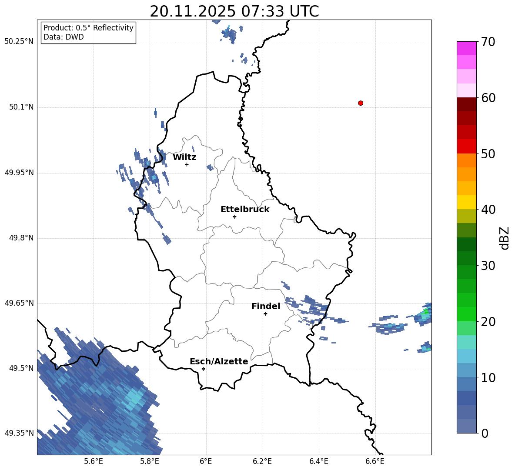The height and width of the screenshot is (470, 515).
Task: Click the 6.6°E longitude label
Action: pyautogui.click(x=375, y=461)
